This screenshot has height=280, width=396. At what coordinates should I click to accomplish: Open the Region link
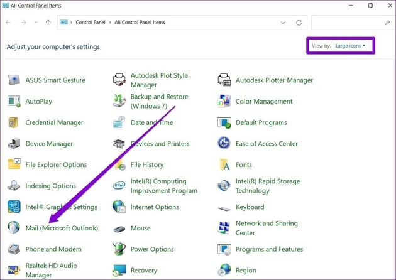tap(246, 271)
